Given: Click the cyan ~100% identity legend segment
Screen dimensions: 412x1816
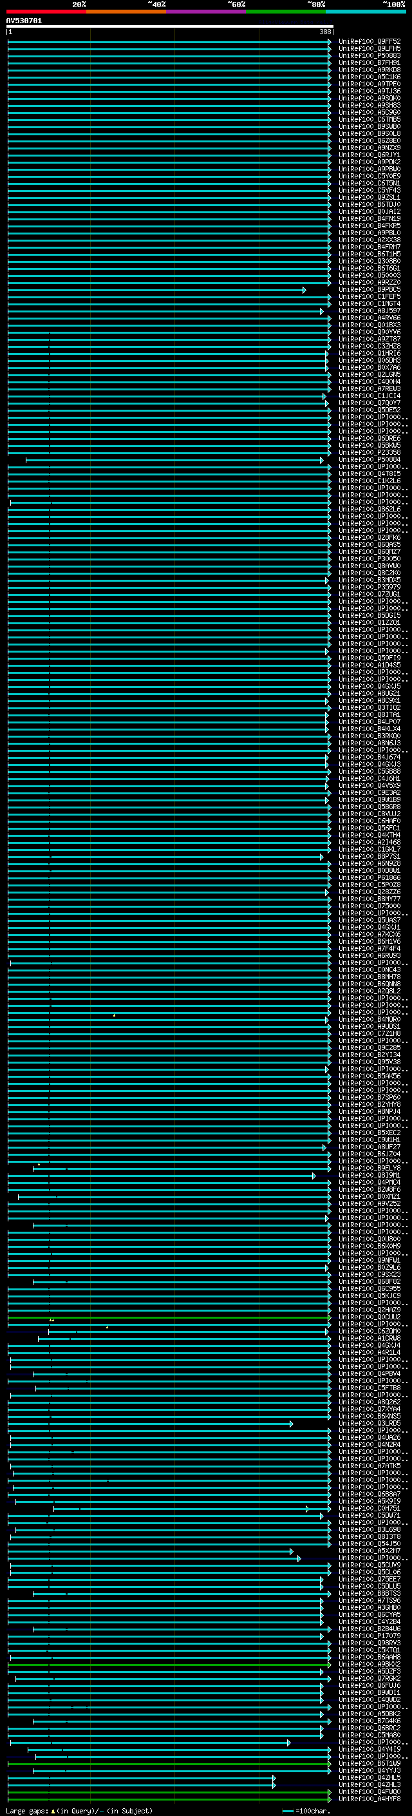Looking at the screenshot, I should pos(366,12).
